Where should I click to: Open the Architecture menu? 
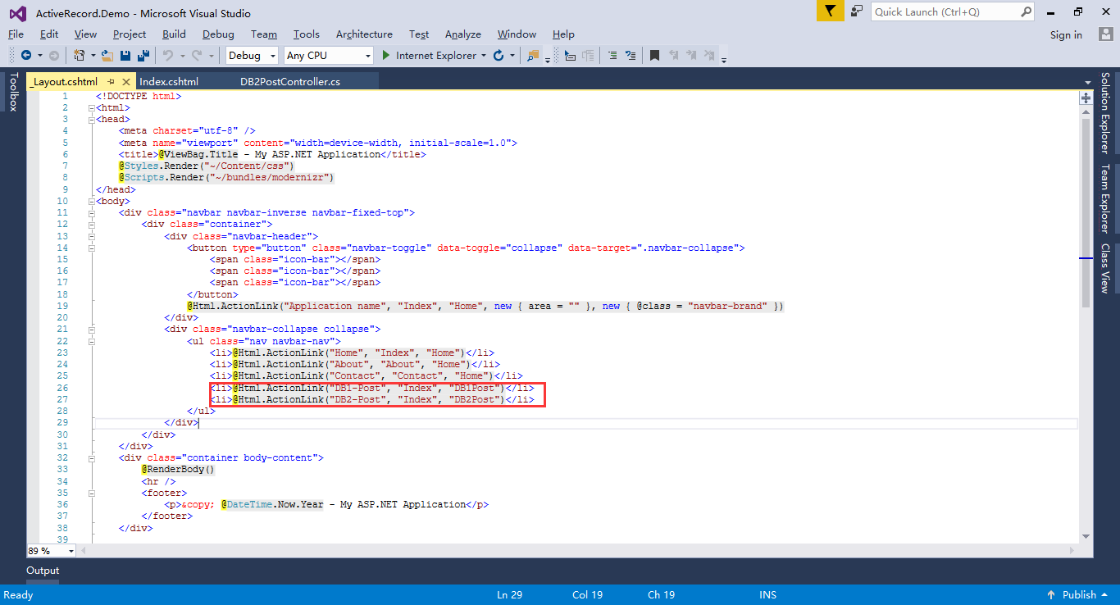364,34
